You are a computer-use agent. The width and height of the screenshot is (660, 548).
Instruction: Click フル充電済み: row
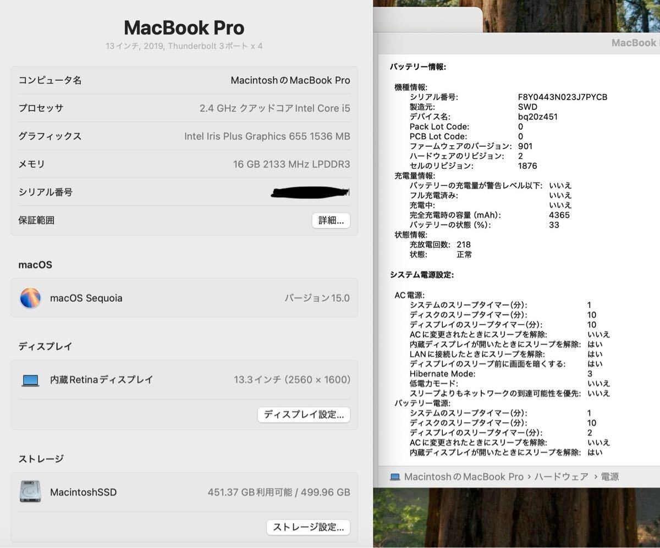pos(491,195)
